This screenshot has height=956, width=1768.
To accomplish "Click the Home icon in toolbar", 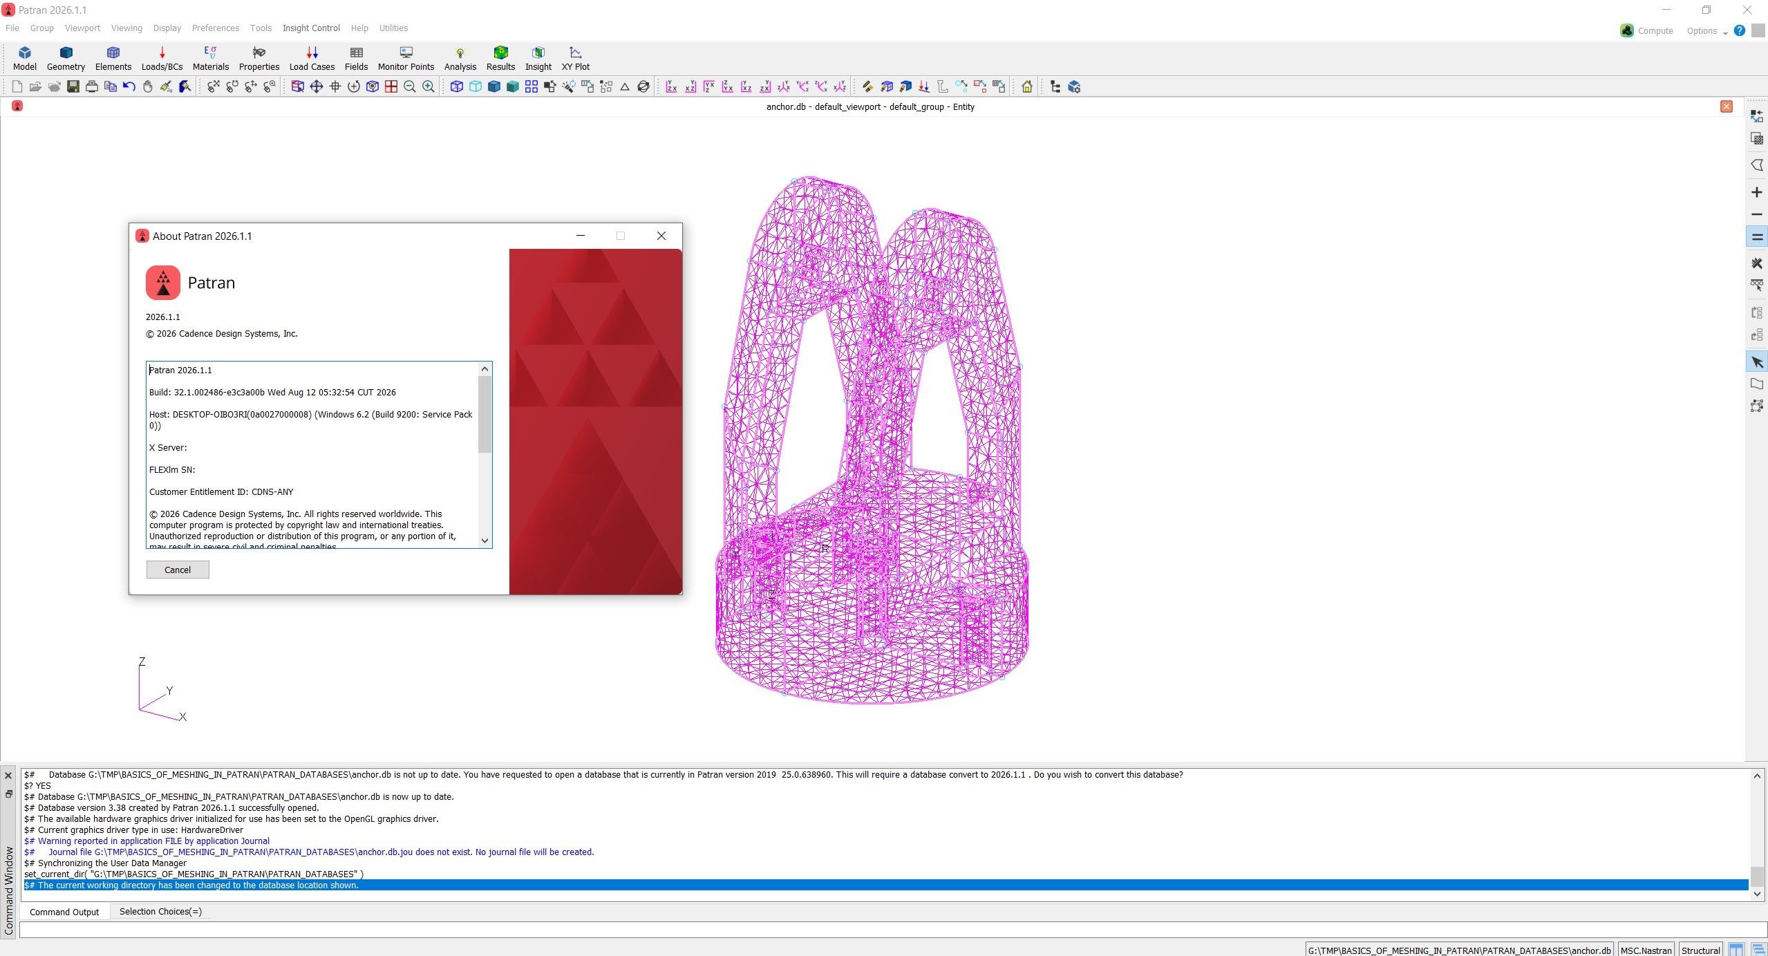I will coord(1027,86).
